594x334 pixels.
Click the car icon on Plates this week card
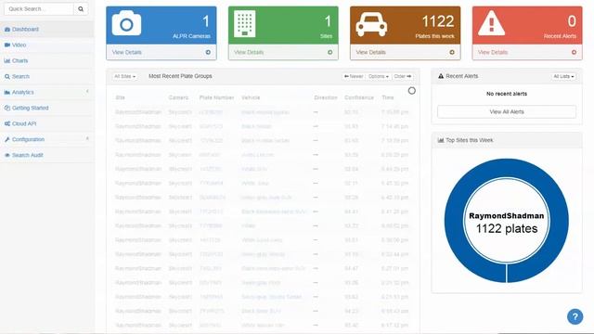point(371,24)
